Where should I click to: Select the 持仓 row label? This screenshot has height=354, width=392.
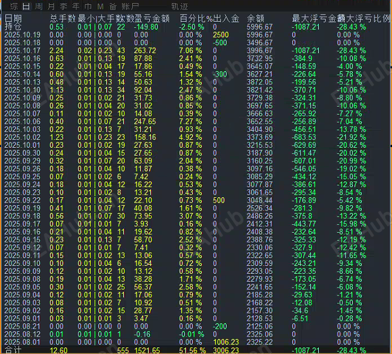coord(13,27)
